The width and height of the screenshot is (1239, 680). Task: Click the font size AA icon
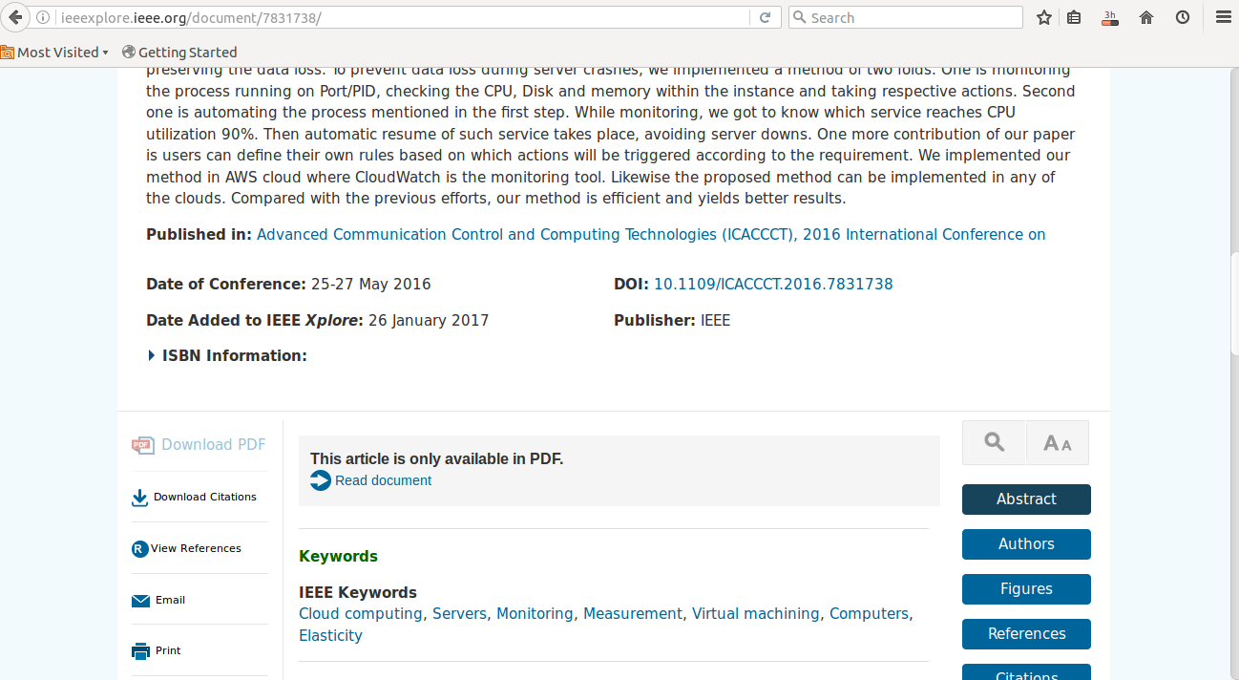coord(1057,442)
